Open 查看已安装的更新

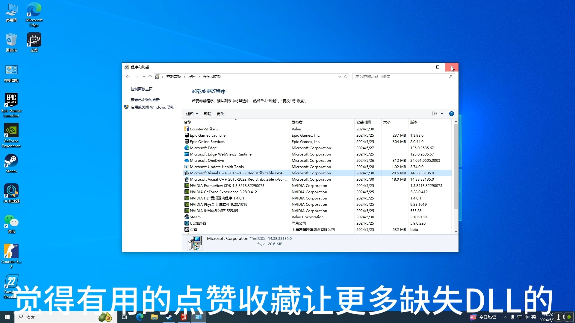coord(145,99)
